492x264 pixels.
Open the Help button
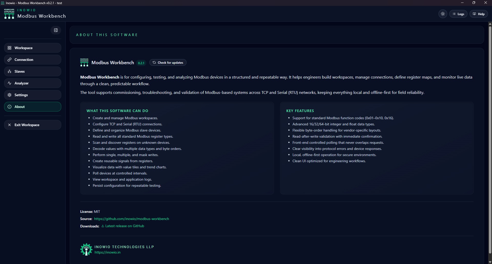click(x=479, y=14)
